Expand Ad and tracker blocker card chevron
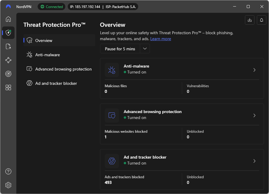This screenshot has width=269, height=194. click(254, 161)
